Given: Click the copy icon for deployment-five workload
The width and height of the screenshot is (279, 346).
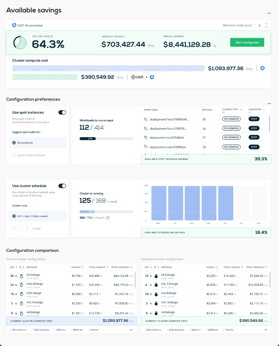Looking at the screenshot, I should point(145,119).
